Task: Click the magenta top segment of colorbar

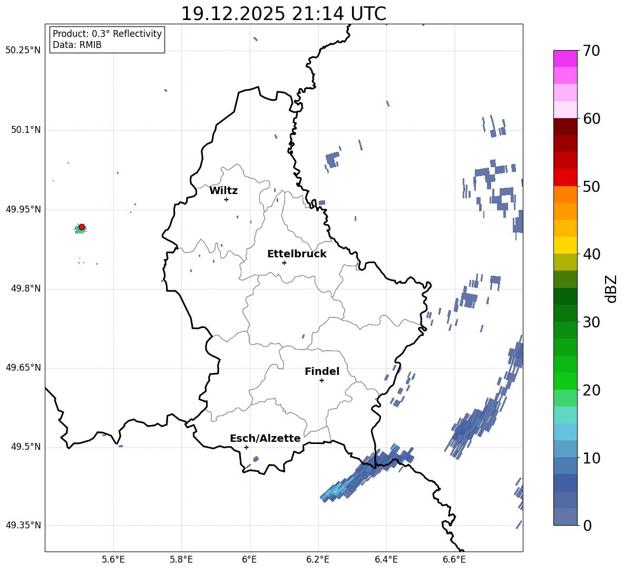Action: [x=565, y=59]
